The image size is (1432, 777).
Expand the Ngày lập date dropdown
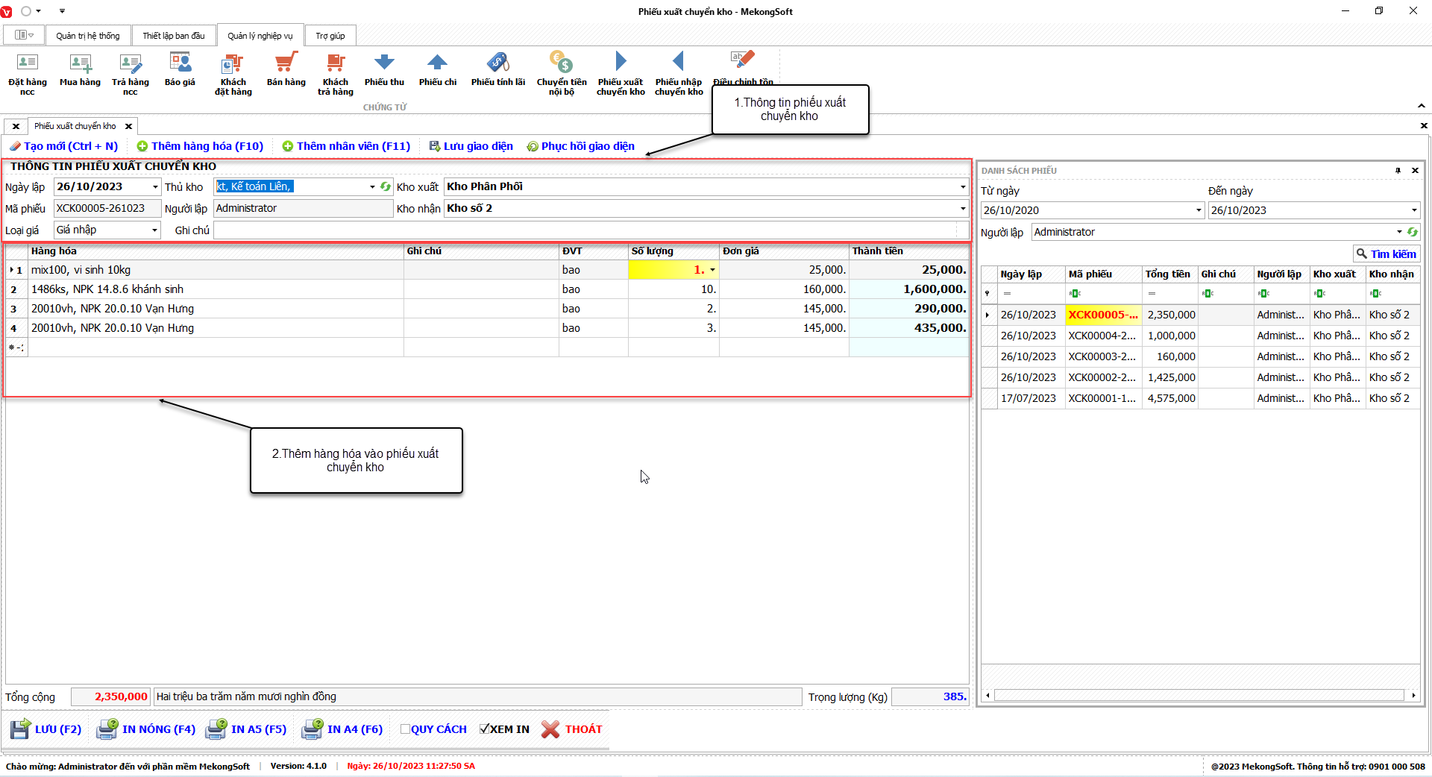155,187
